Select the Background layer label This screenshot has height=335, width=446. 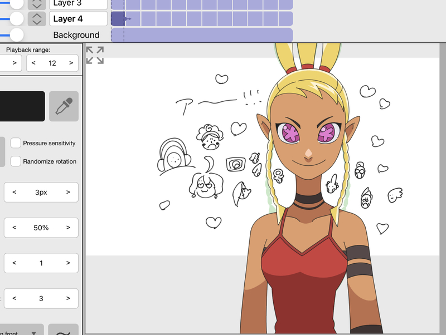pos(76,35)
